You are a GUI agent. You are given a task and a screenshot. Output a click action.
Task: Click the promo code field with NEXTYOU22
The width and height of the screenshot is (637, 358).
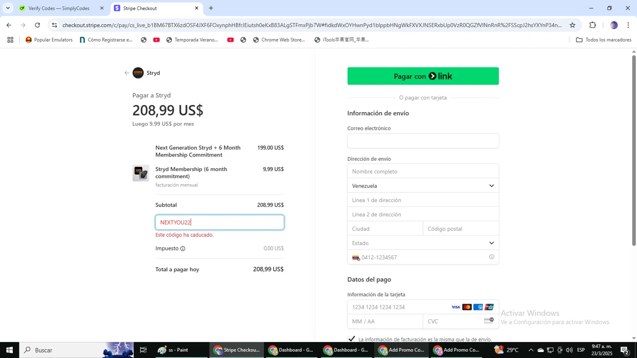pos(220,222)
